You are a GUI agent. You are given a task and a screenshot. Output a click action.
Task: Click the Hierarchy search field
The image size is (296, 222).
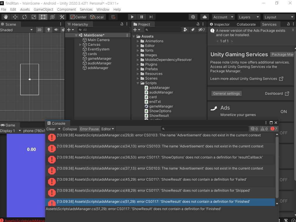tap(104, 30)
